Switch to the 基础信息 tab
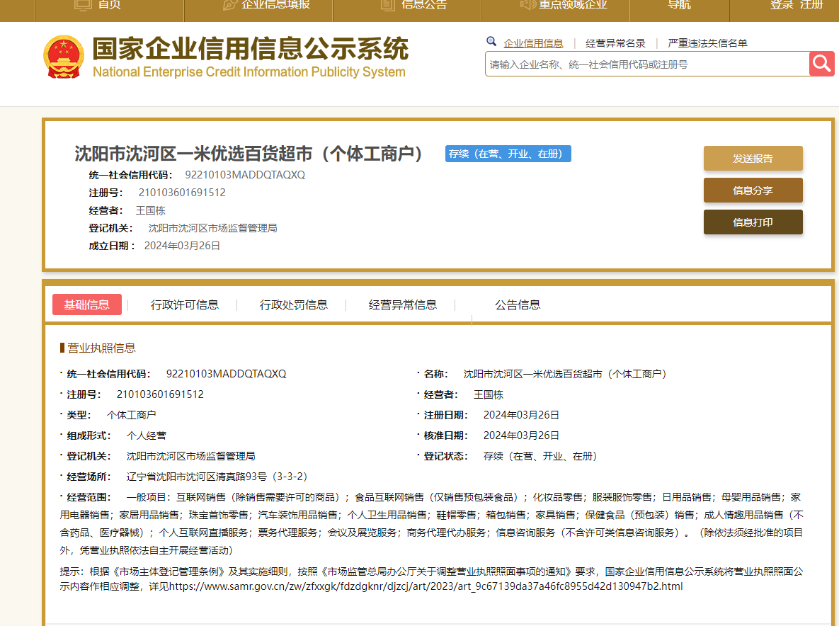This screenshot has width=839, height=626. (86, 305)
